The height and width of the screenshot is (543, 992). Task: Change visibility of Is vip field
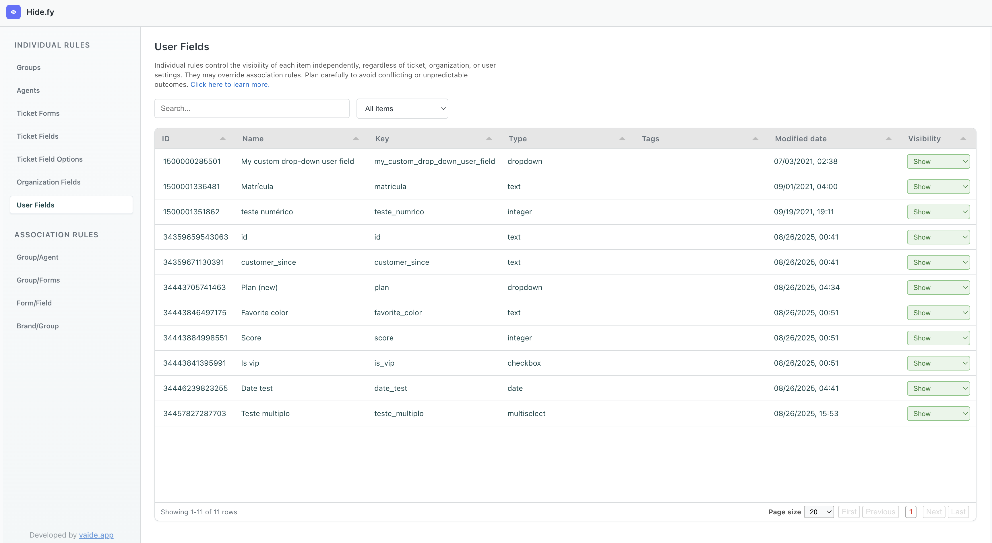click(x=938, y=363)
